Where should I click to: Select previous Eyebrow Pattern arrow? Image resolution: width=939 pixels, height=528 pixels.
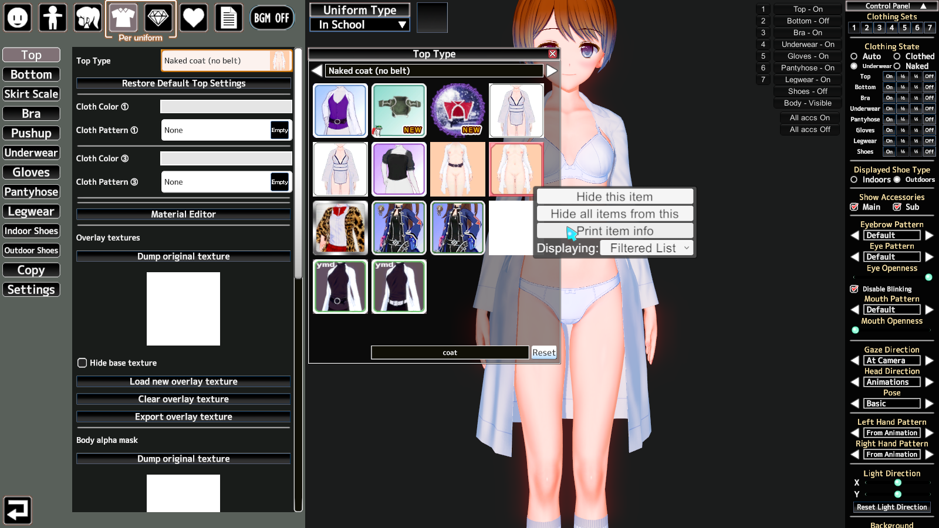pos(855,235)
